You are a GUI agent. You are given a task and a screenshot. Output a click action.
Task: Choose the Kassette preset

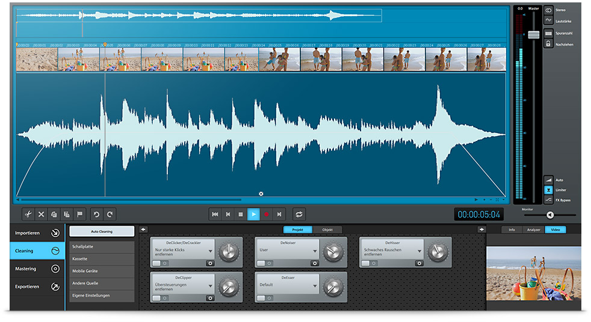pos(102,259)
